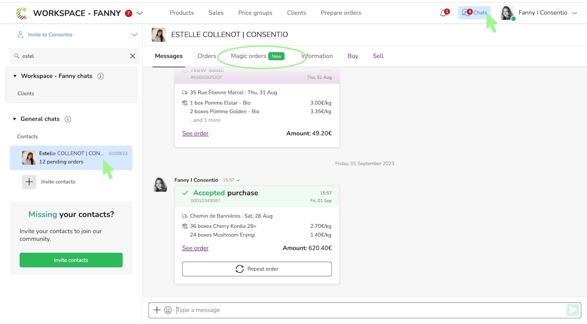Screen dimensions: 587x324
Task: Click info icon next to General chats
Action: [x=68, y=119]
